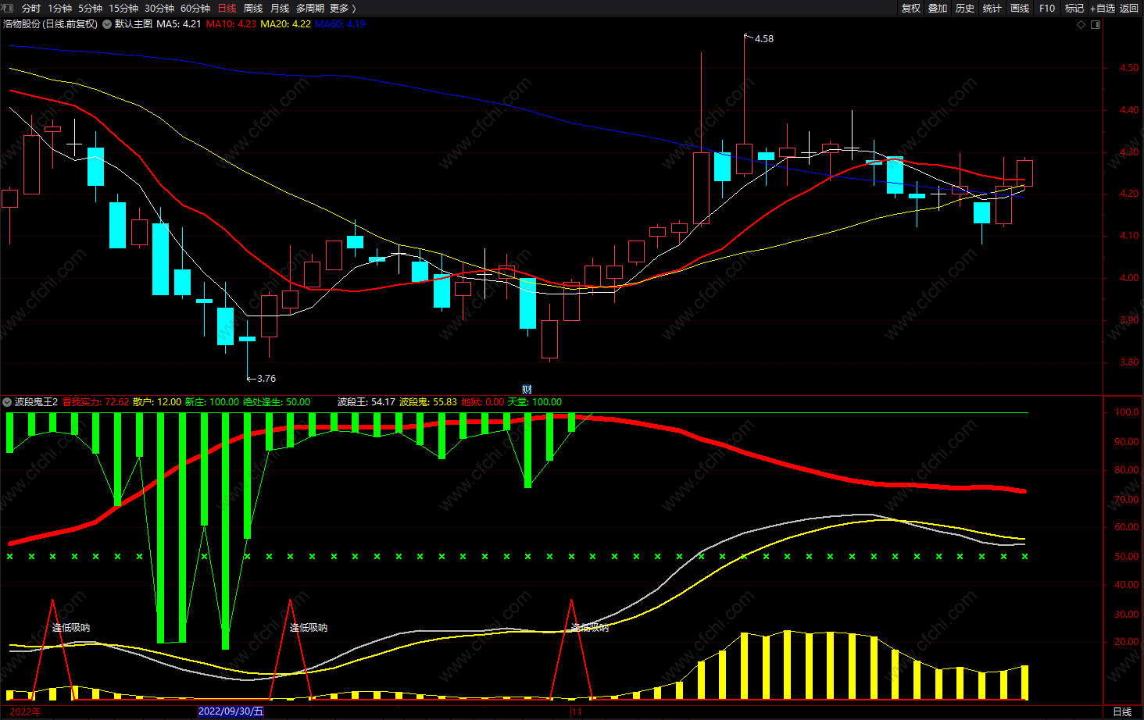Open the 多周期 multi-period view
Image resolution: width=1144 pixels, height=720 pixels.
pos(310,8)
